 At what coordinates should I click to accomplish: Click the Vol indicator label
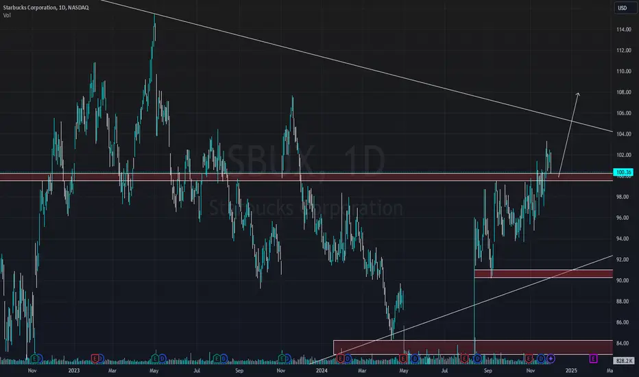coord(7,16)
